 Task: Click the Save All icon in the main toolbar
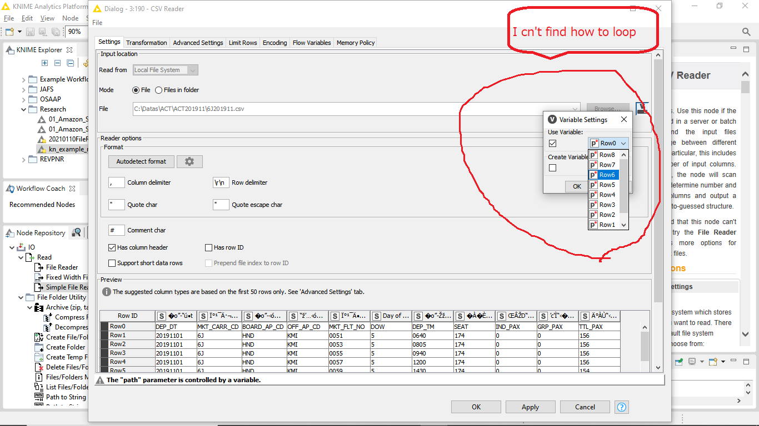(56, 32)
